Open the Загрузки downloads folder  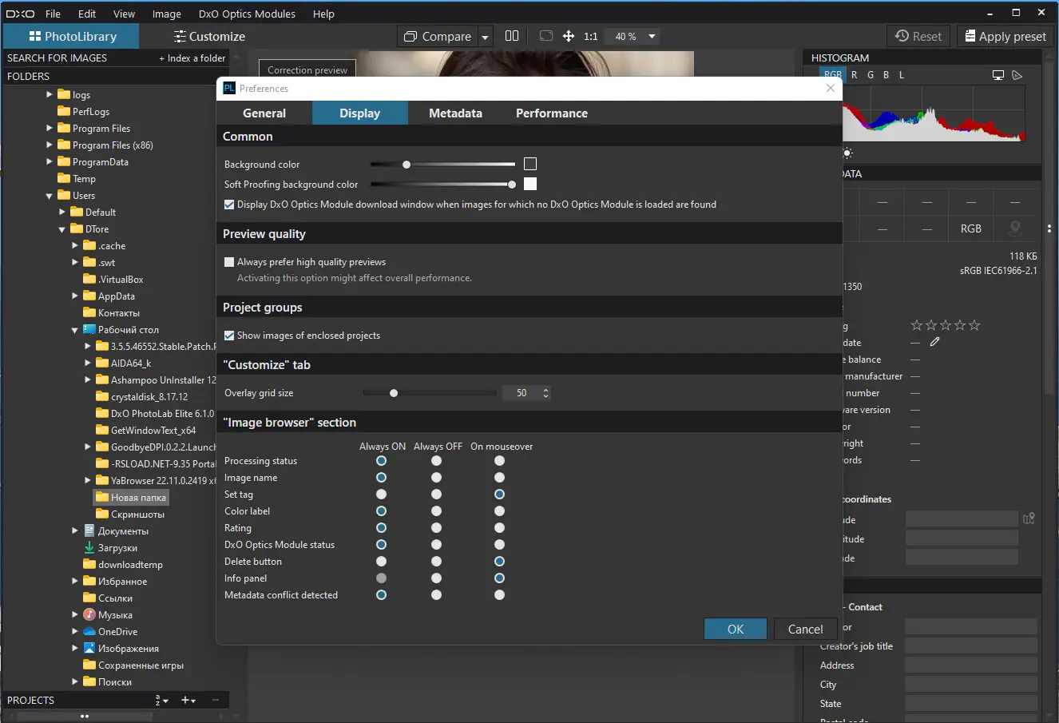click(117, 548)
